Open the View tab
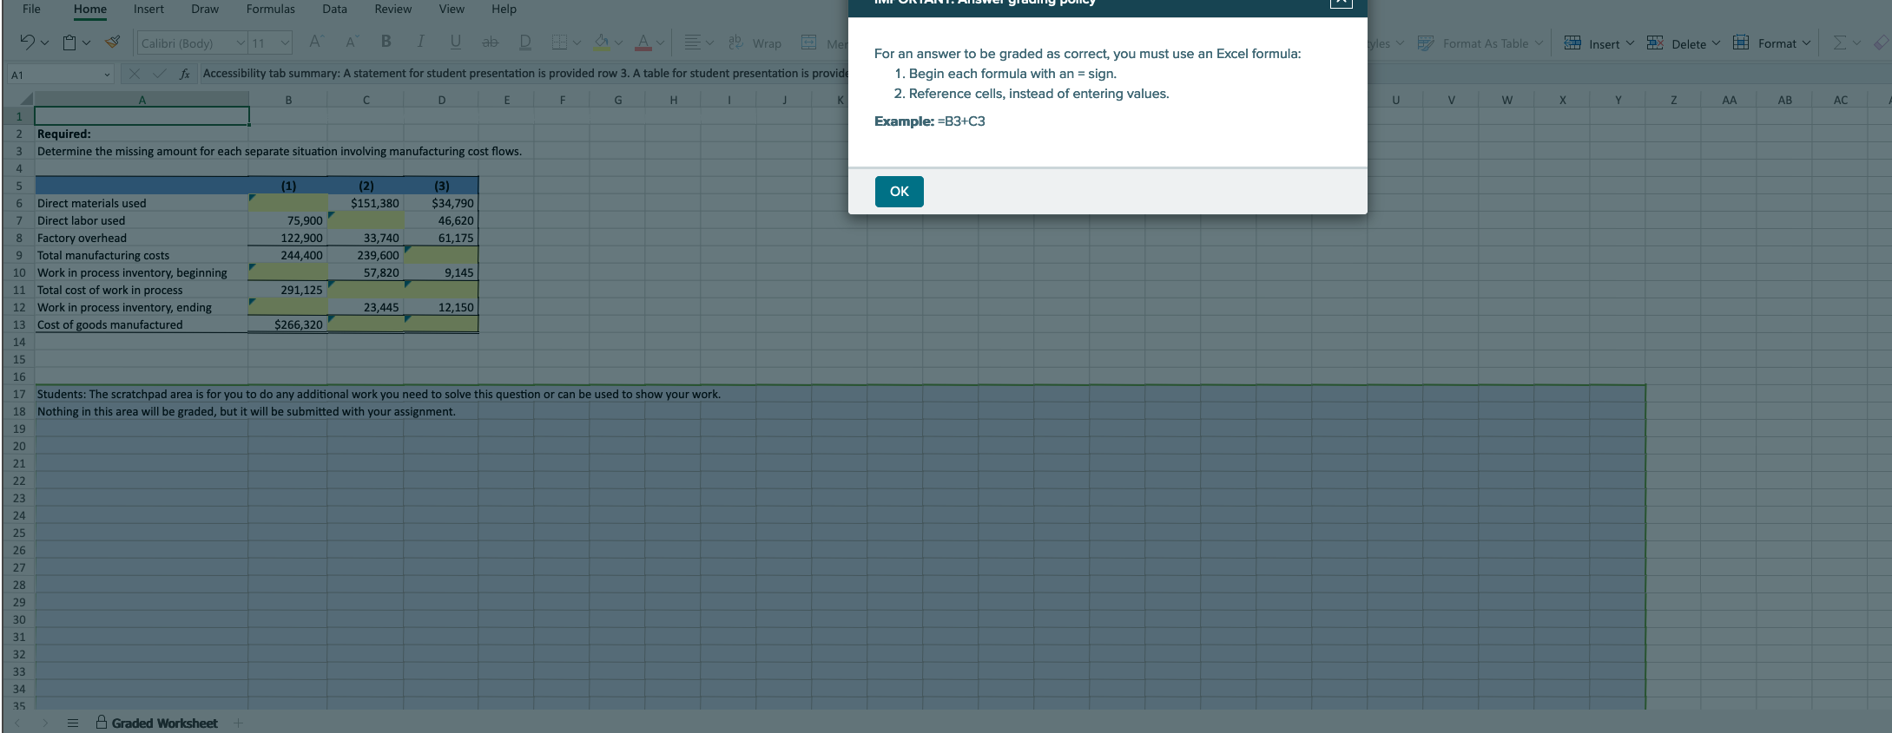1892x733 pixels. (x=452, y=9)
